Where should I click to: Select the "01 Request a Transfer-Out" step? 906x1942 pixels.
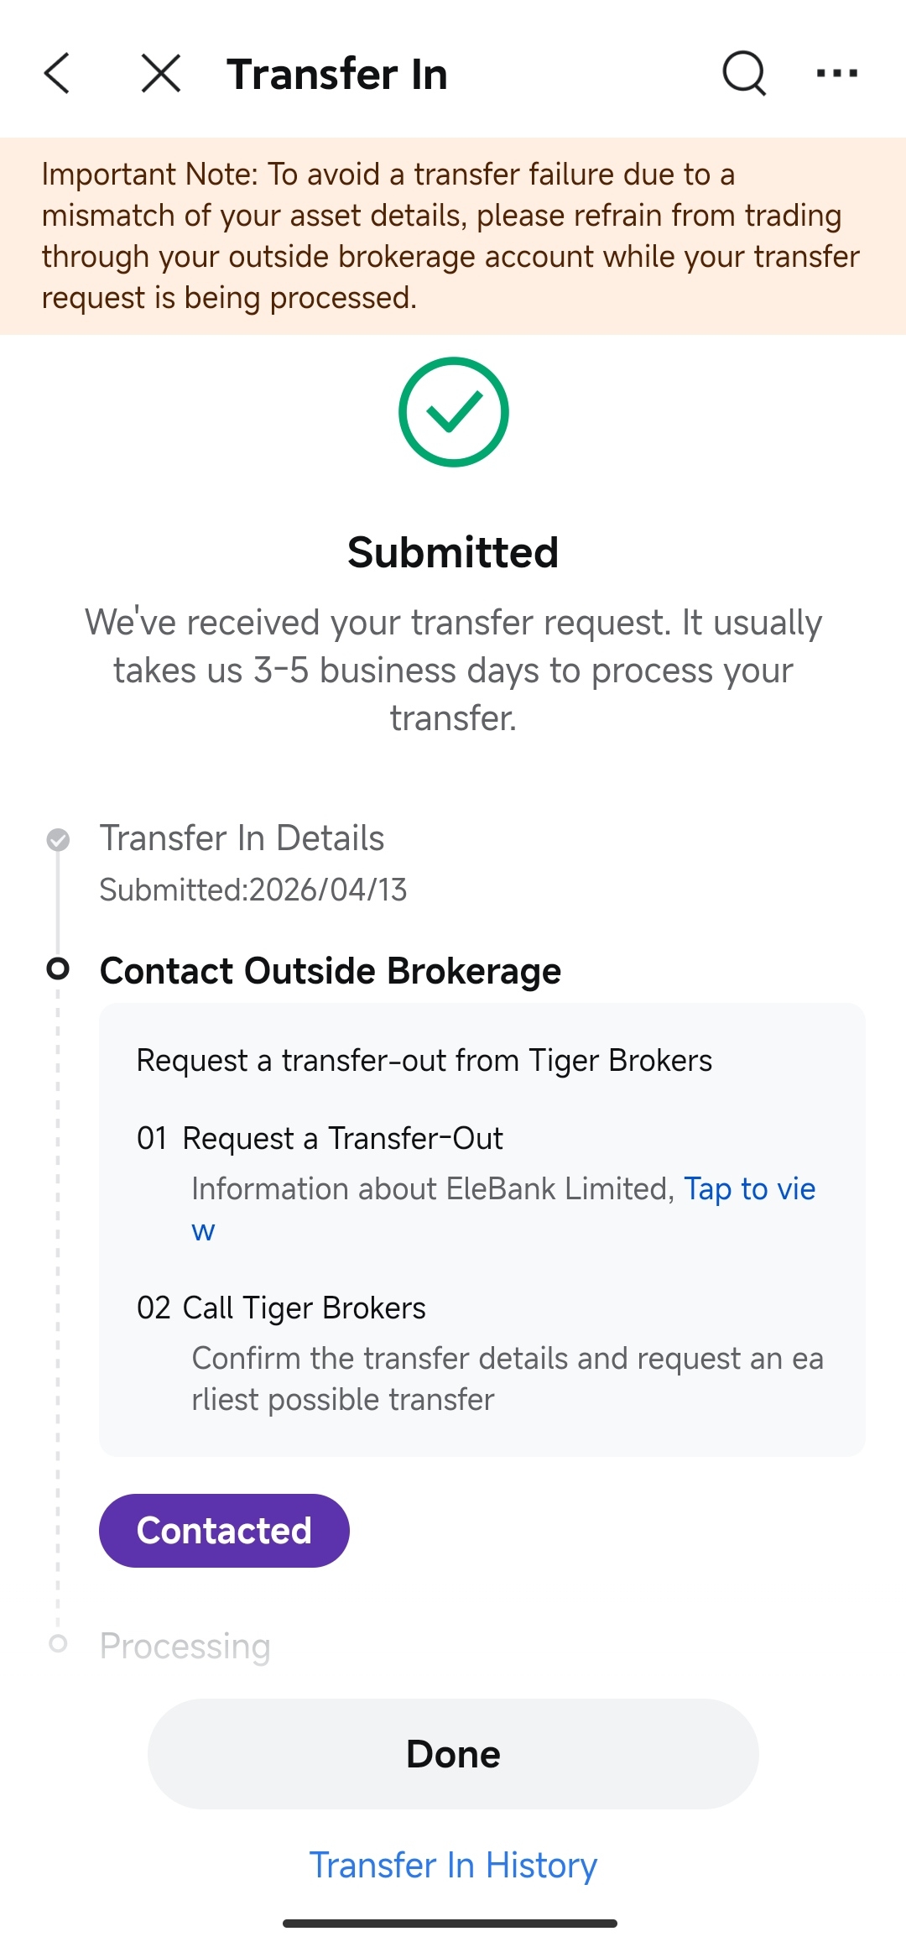(x=320, y=1139)
